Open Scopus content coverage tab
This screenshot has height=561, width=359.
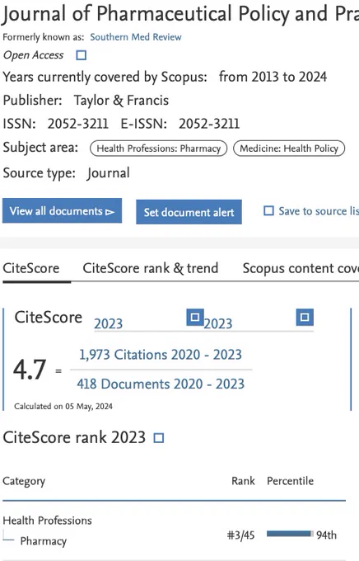point(301,268)
